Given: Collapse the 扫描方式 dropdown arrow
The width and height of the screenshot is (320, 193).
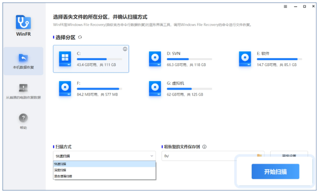Looking at the screenshot, I should pos(152,156).
